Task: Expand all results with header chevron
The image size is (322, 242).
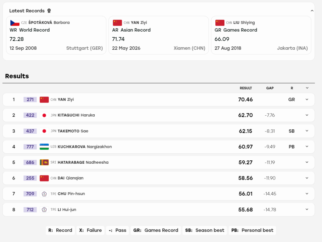Action: tap(307, 88)
